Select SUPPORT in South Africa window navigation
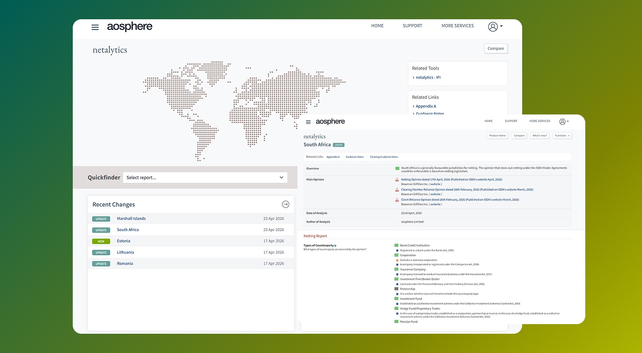Image resolution: width=642 pixels, height=353 pixels. [511, 121]
